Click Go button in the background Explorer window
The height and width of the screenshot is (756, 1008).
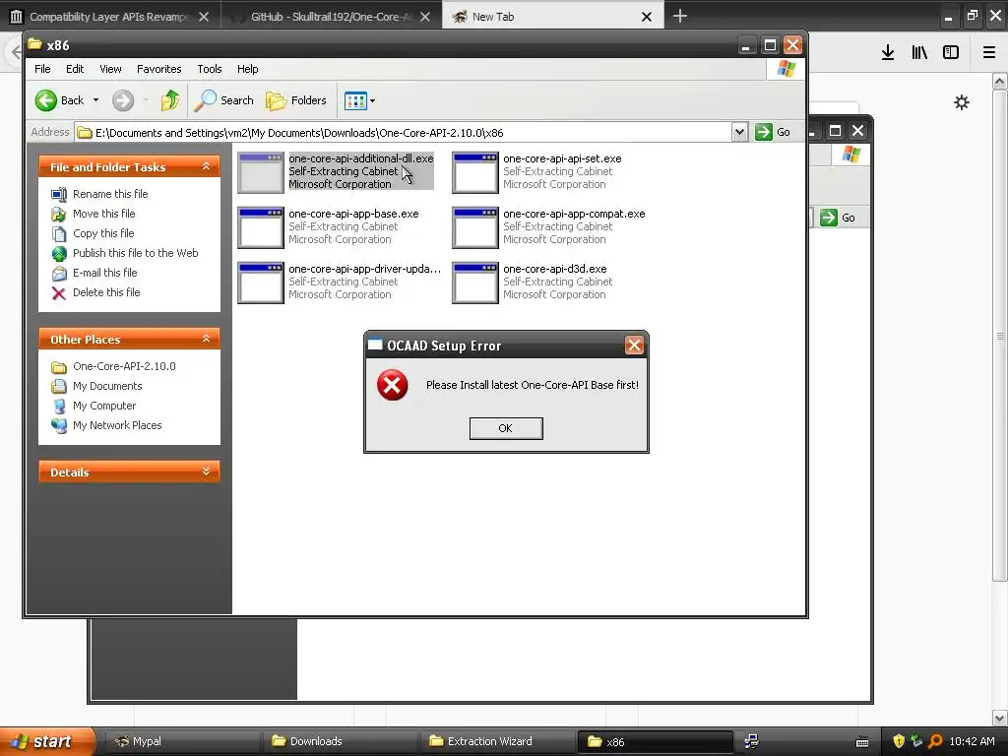(839, 218)
